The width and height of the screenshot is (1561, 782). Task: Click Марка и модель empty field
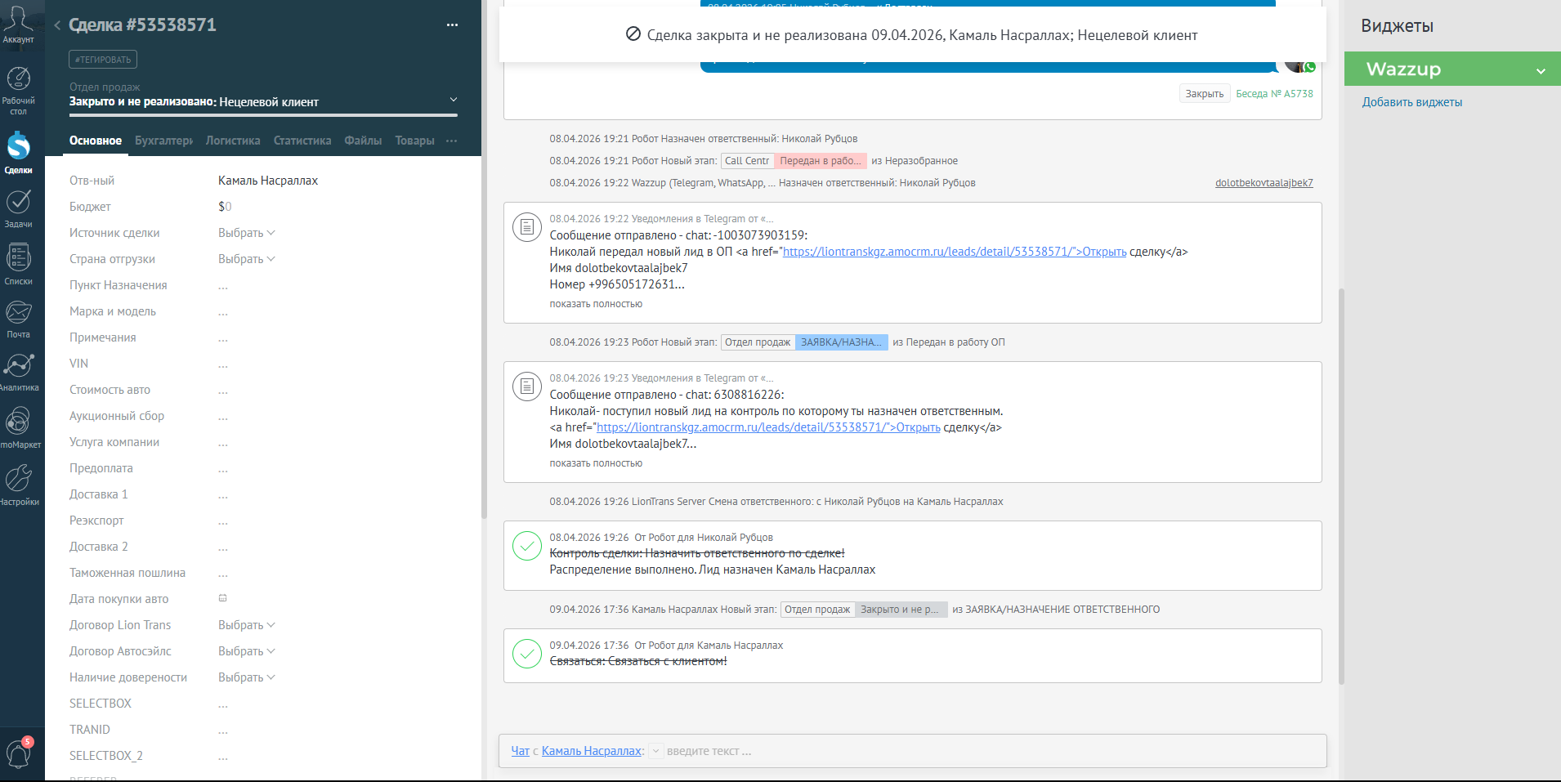pos(223,311)
